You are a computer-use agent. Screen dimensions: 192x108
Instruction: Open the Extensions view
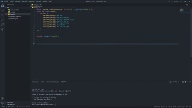[x=2, y=25]
